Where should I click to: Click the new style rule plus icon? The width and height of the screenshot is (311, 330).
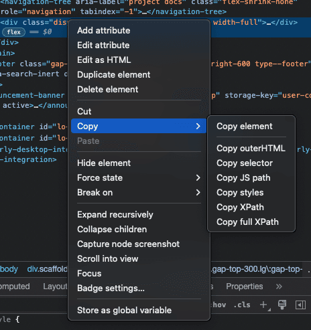tap(264, 305)
